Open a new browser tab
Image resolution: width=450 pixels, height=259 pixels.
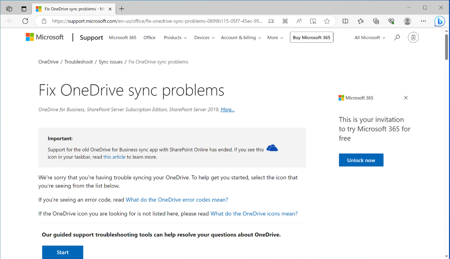[x=122, y=9]
